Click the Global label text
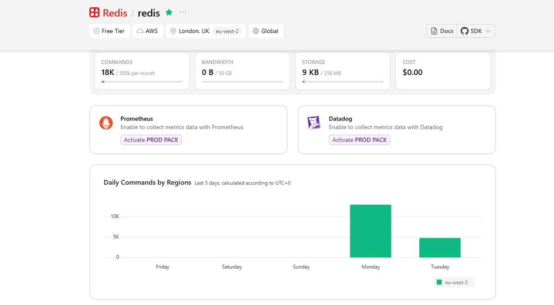The width and height of the screenshot is (554, 305). [270, 31]
